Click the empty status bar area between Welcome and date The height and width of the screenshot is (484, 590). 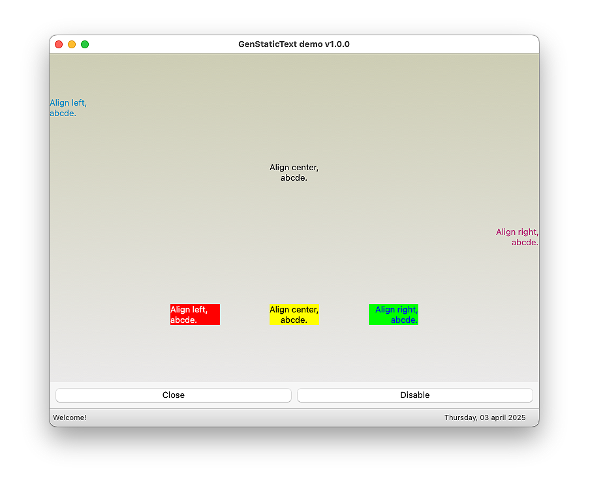(261, 417)
